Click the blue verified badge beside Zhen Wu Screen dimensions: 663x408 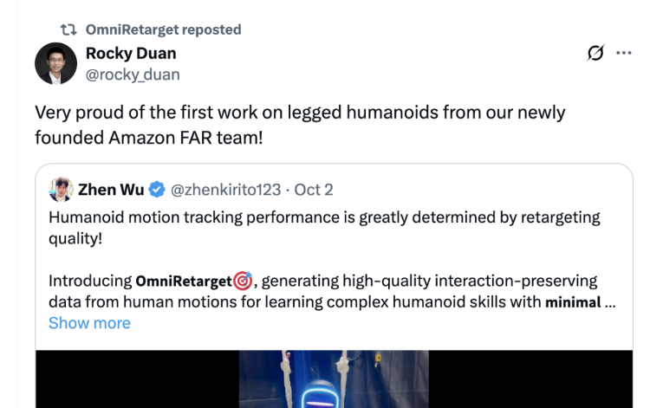tap(157, 189)
